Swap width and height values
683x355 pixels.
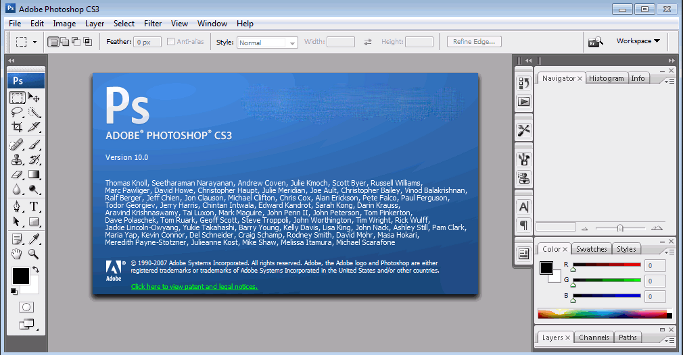point(368,42)
